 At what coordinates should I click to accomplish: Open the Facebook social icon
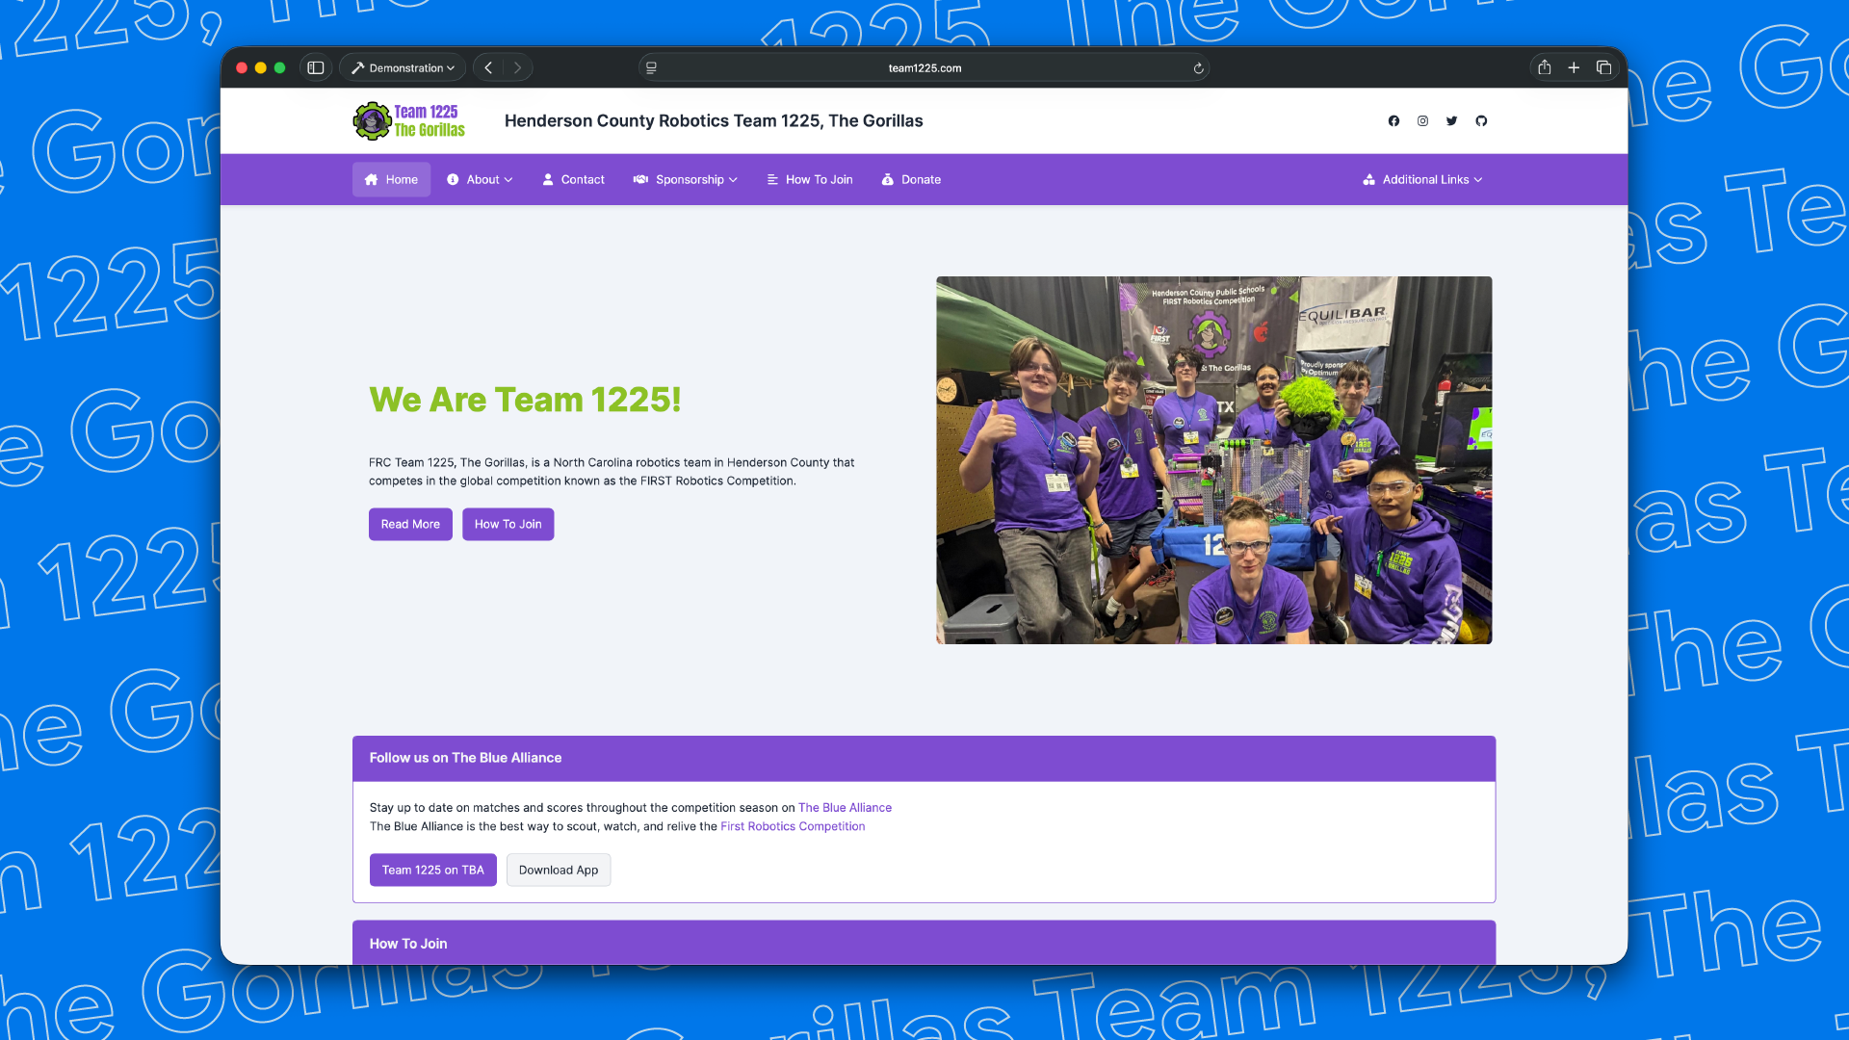point(1393,121)
